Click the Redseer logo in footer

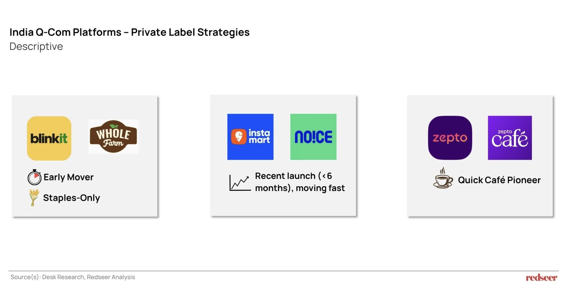point(541,277)
